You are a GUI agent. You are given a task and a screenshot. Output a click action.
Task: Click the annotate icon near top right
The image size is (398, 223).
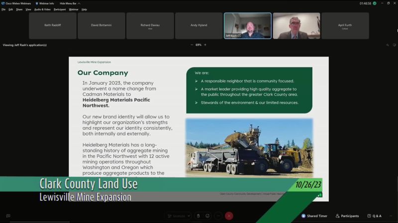point(388,45)
